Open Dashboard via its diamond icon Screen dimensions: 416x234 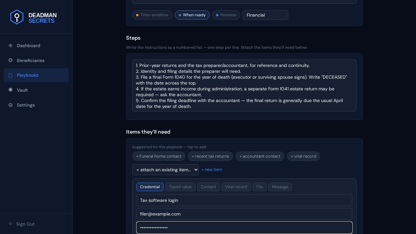[10, 45]
